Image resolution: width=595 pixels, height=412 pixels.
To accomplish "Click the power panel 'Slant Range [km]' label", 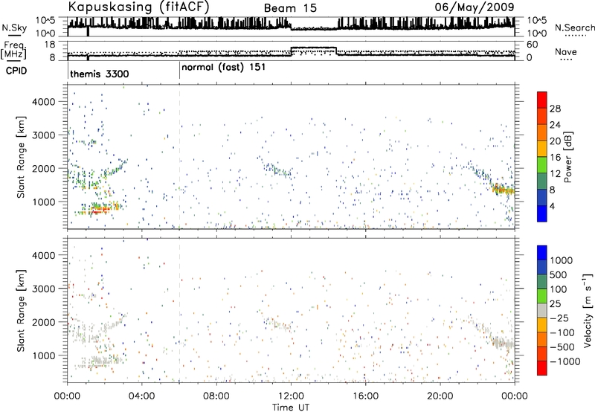I will [21, 157].
